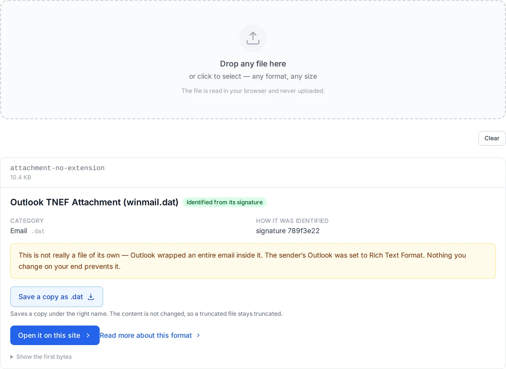Click the Email category value
This screenshot has width=506, height=369.
pos(19,231)
